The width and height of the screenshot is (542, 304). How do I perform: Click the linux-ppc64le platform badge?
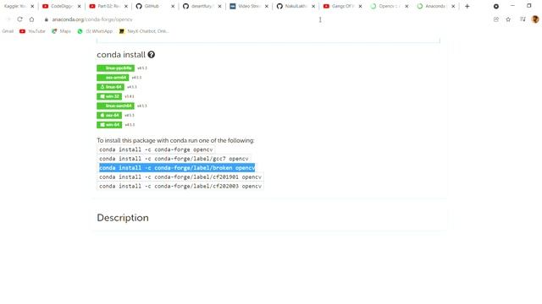tap(115, 68)
